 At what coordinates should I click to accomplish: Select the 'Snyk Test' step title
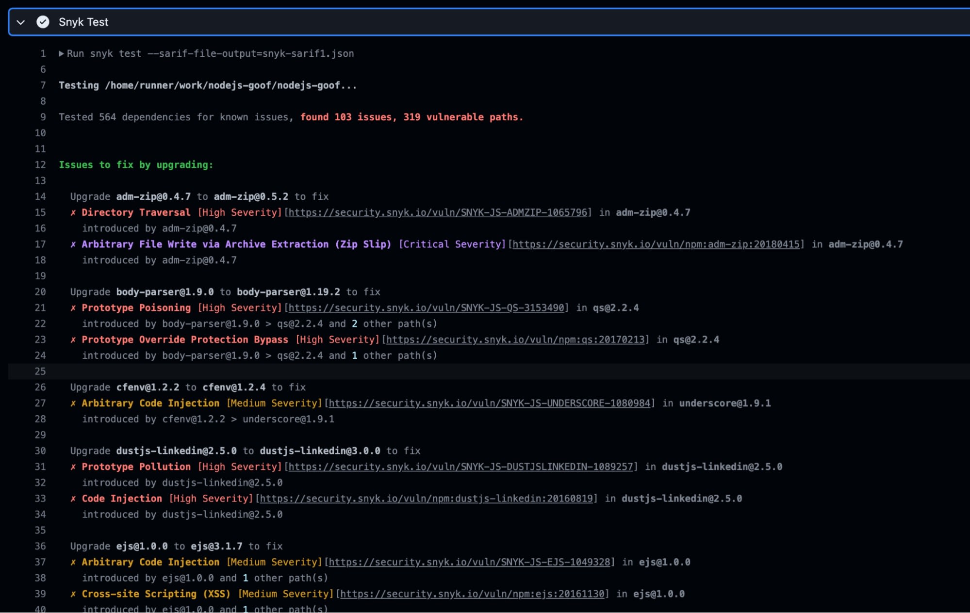tap(83, 22)
